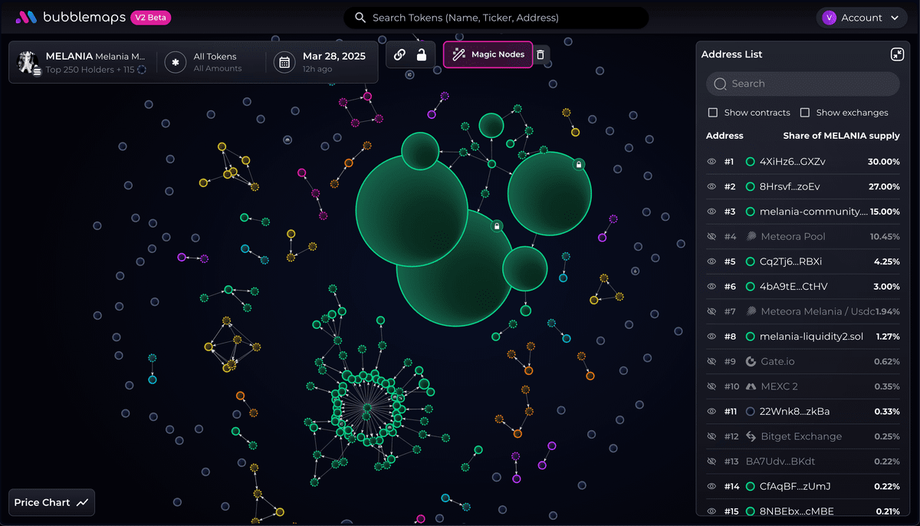This screenshot has width=920, height=526.
Task: Open the Mar 28, 2025 date selector
Action: pos(333,62)
